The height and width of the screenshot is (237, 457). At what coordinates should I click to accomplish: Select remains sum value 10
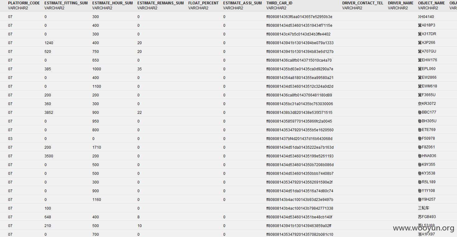point(140,226)
